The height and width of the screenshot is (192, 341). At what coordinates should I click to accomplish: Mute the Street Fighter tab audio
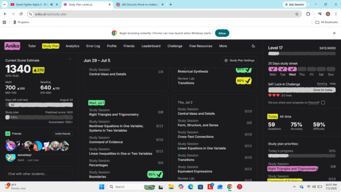52,4
